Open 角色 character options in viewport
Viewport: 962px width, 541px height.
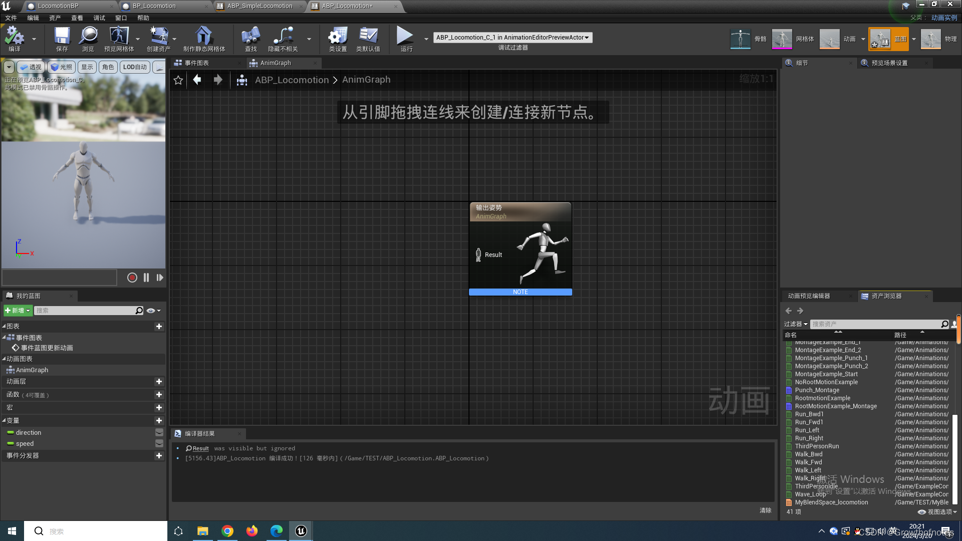(x=108, y=67)
